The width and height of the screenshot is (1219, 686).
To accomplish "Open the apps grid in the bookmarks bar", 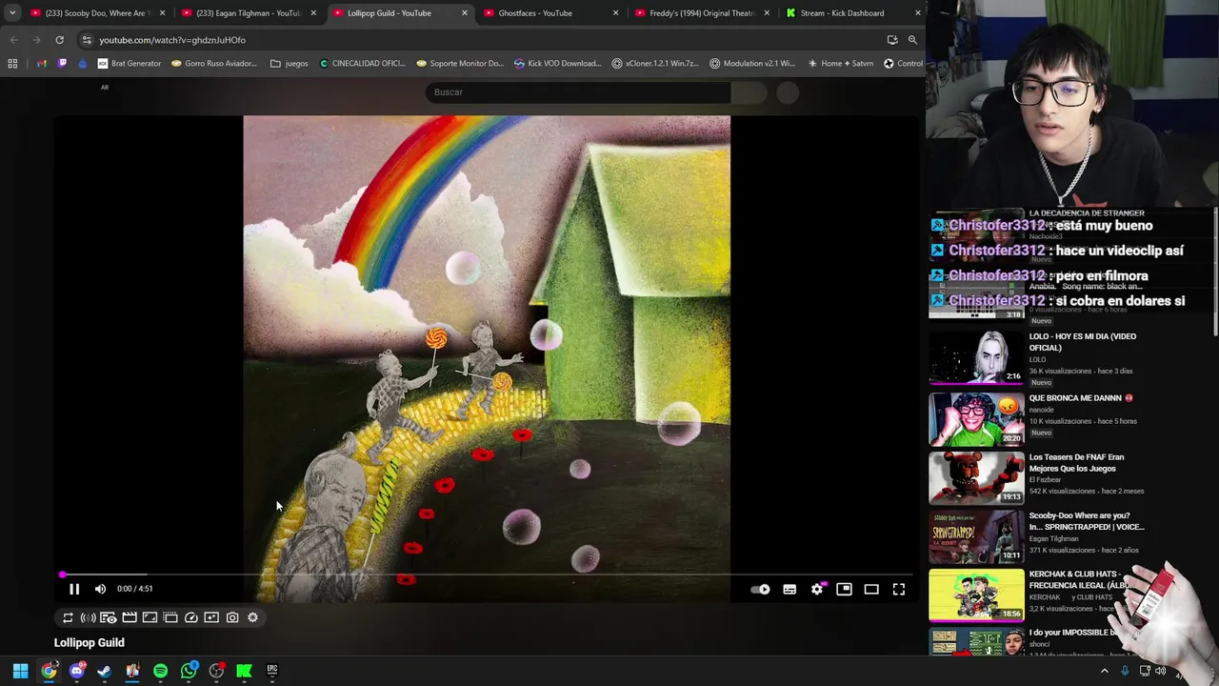I will [x=12, y=64].
